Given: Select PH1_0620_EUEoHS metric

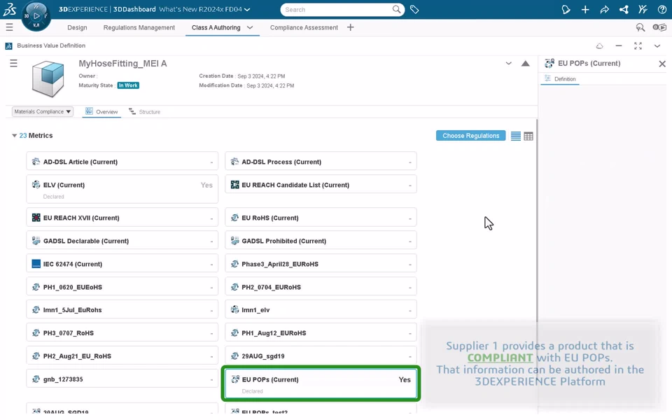Looking at the screenshot, I should 122,287.
